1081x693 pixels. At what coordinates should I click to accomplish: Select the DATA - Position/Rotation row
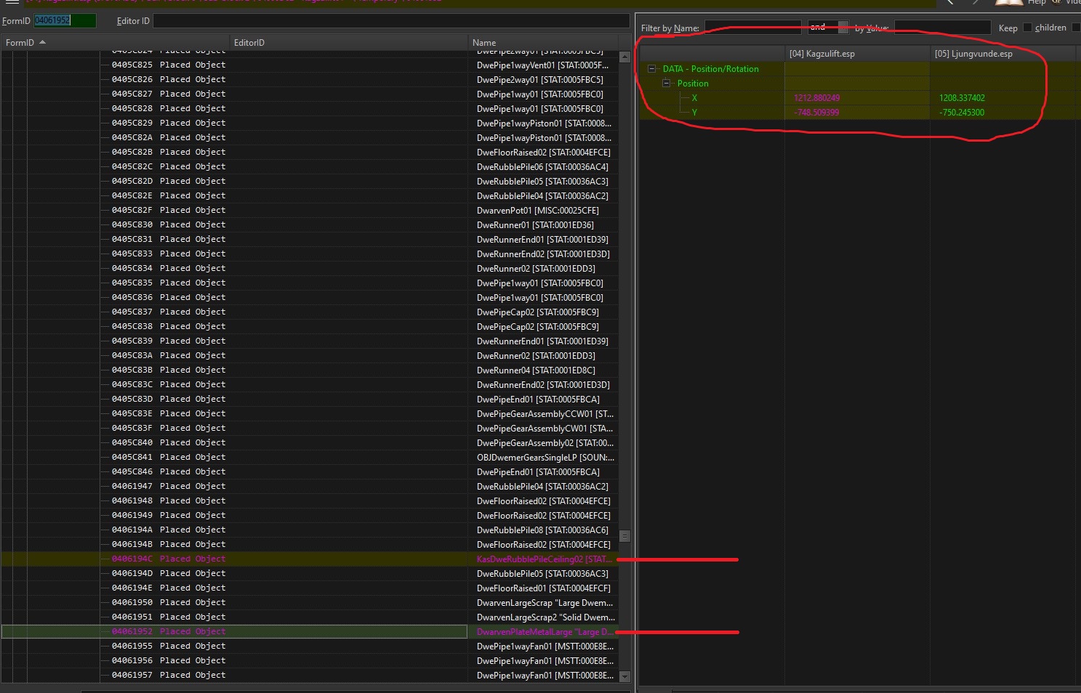(858, 69)
